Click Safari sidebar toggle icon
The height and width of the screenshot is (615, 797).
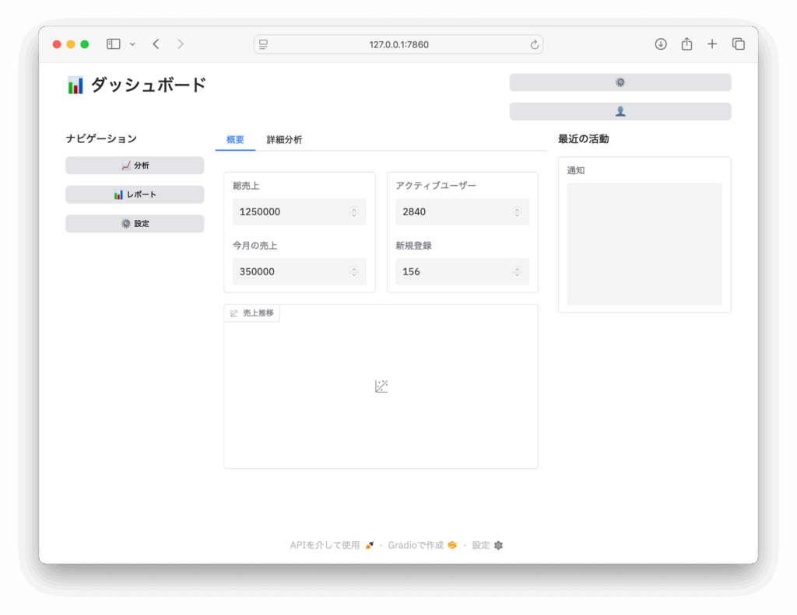click(114, 44)
